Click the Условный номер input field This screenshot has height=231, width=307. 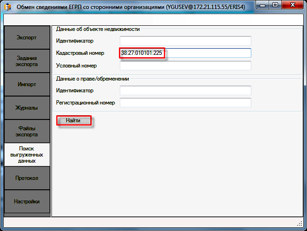point(185,66)
